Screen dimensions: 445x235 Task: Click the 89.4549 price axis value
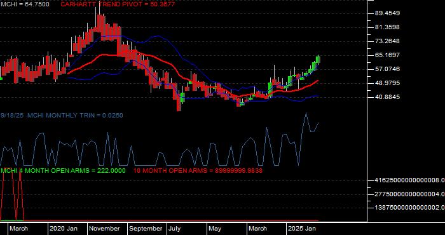pyautogui.click(x=387, y=13)
